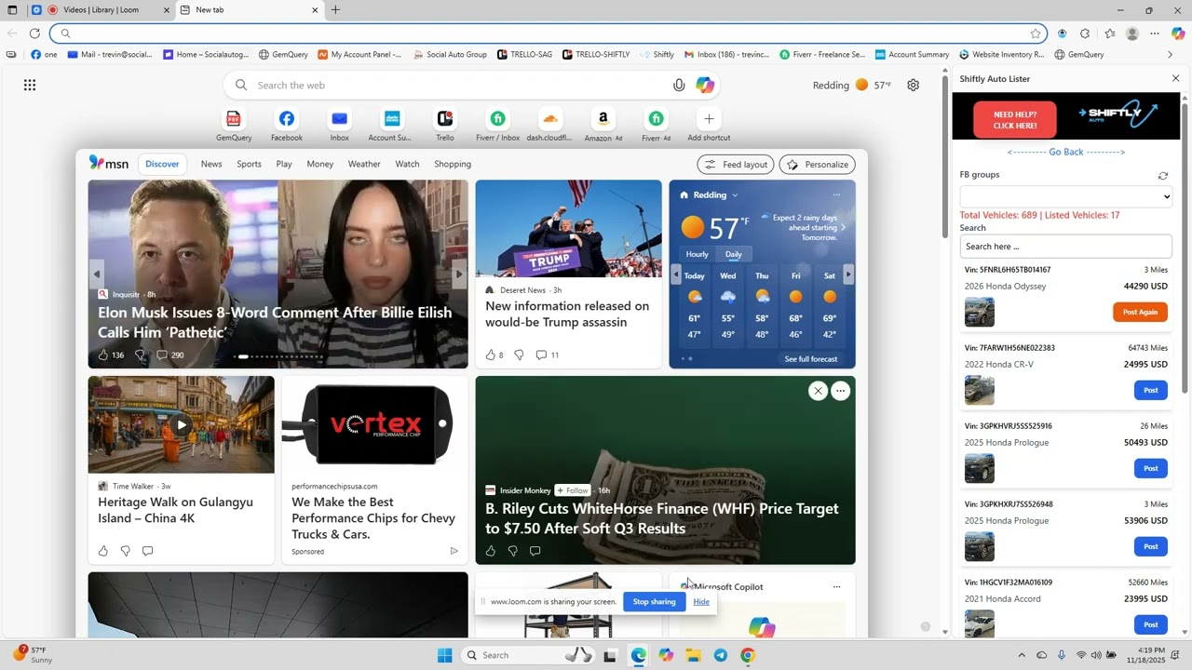The width and height of the screenshot is (1192, 670).
Task: Open browser Settings and more menu
Action: 1155,33
